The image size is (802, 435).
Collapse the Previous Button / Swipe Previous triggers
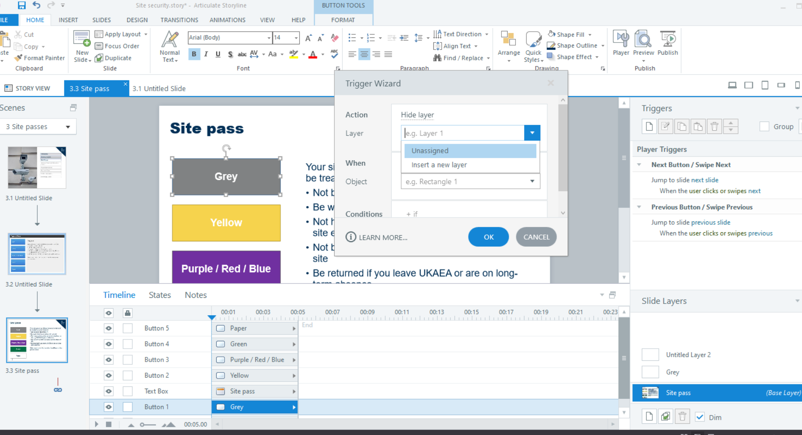(639, 207)
